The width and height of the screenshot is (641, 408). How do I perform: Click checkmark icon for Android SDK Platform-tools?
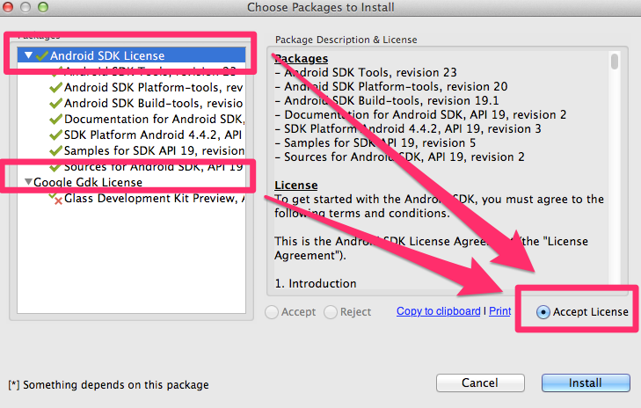[55, 87]
